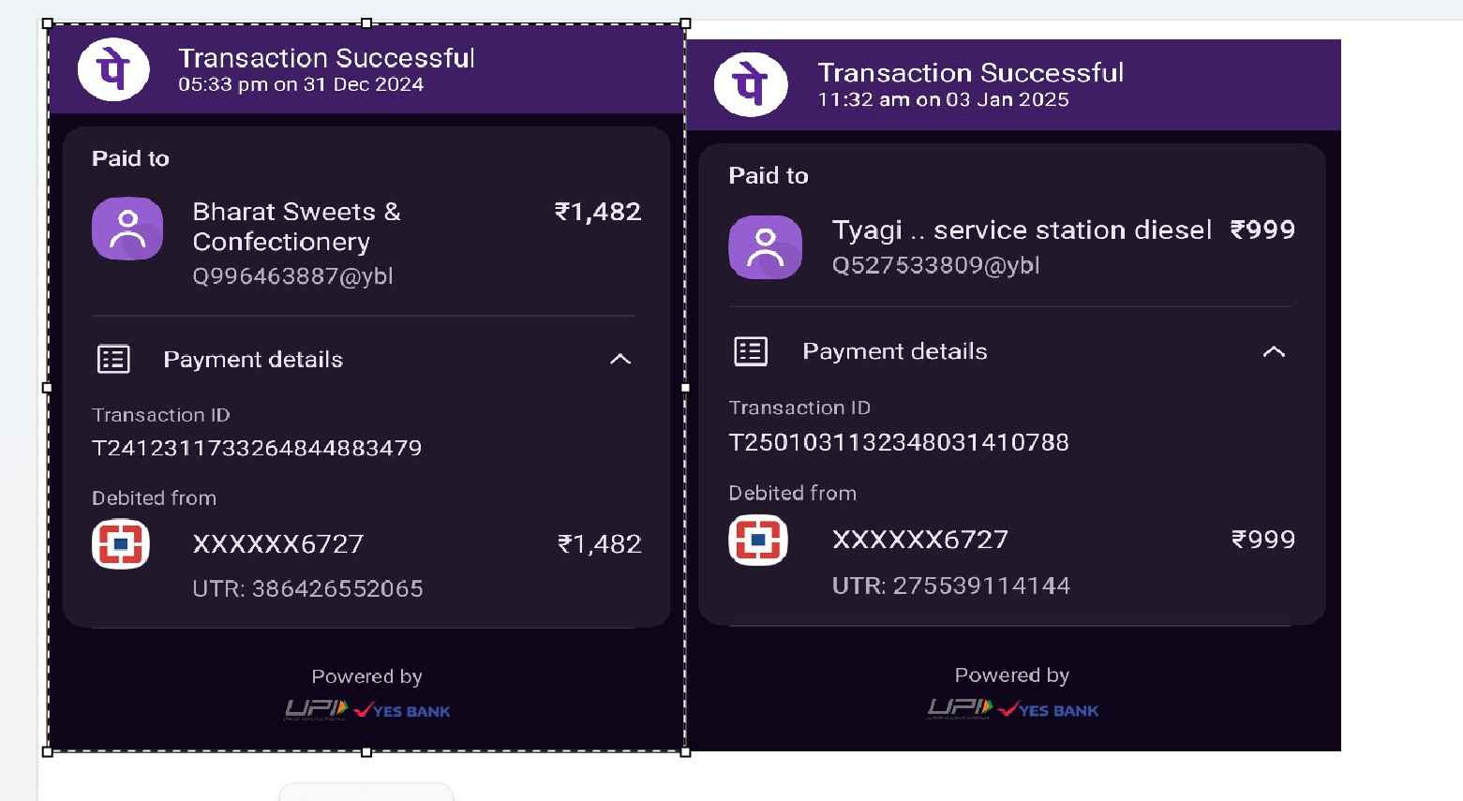Screen dimensions: 1463x801
Task: Click the Payment details label in left receipt
Action: pyautogui.click(x=253, y=360)
